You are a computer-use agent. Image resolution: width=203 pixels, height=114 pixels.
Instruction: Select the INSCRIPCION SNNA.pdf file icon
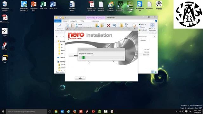tap(92, 6)
